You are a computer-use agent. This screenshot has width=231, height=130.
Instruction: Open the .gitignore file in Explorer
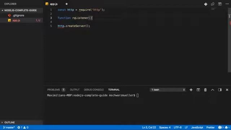pos(18,15)
